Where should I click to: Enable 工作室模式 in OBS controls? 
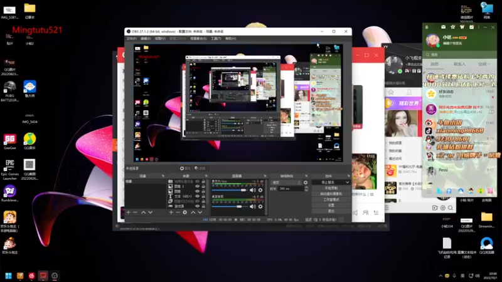pyautogui.click(x=331, y=200)
